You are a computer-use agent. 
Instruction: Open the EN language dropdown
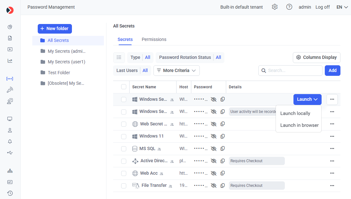coord(342,7)
